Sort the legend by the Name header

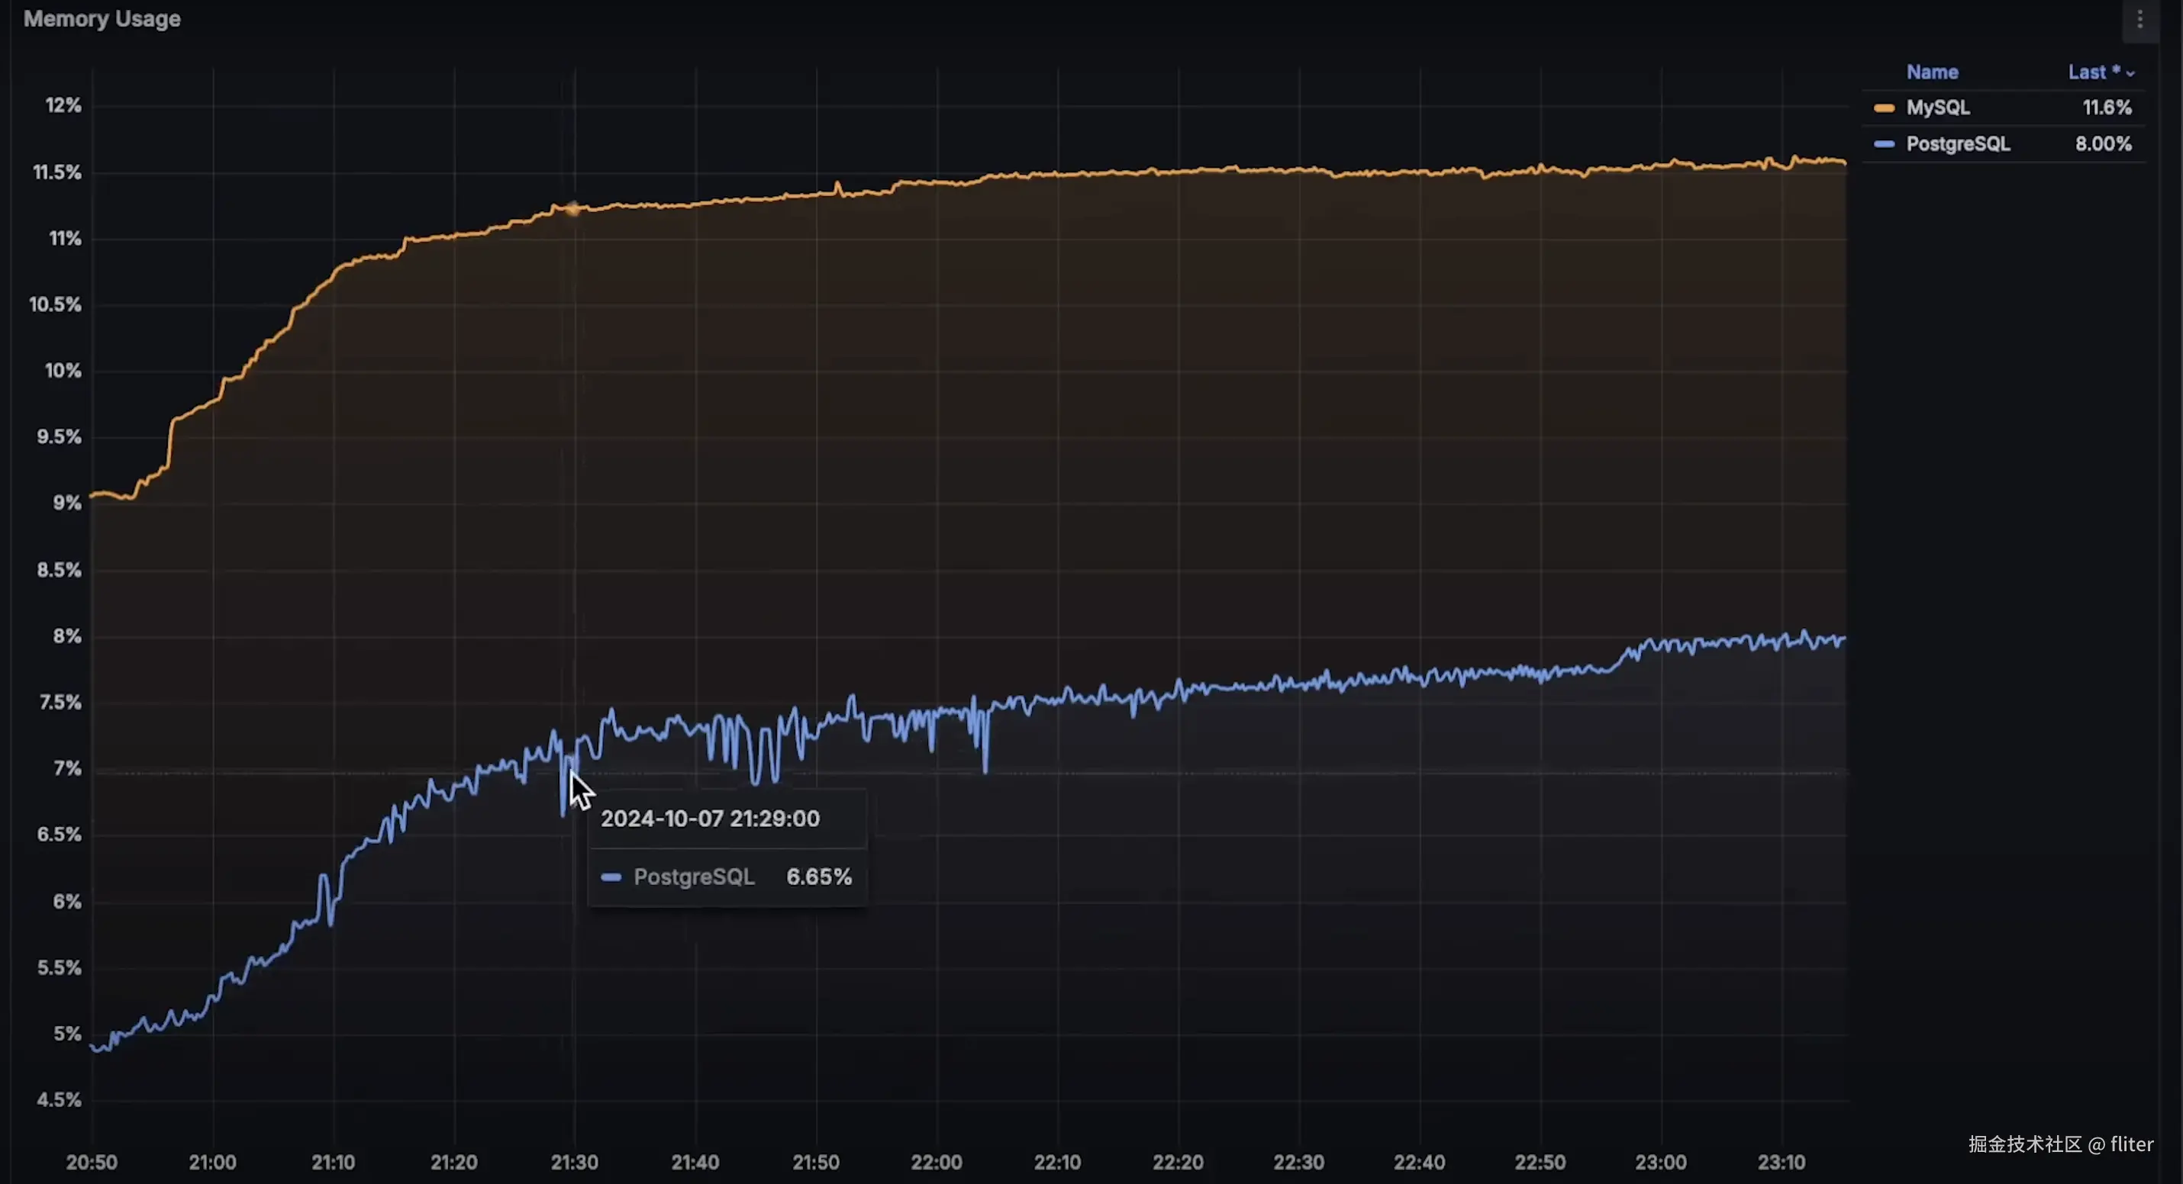[x=1931, y=72]
